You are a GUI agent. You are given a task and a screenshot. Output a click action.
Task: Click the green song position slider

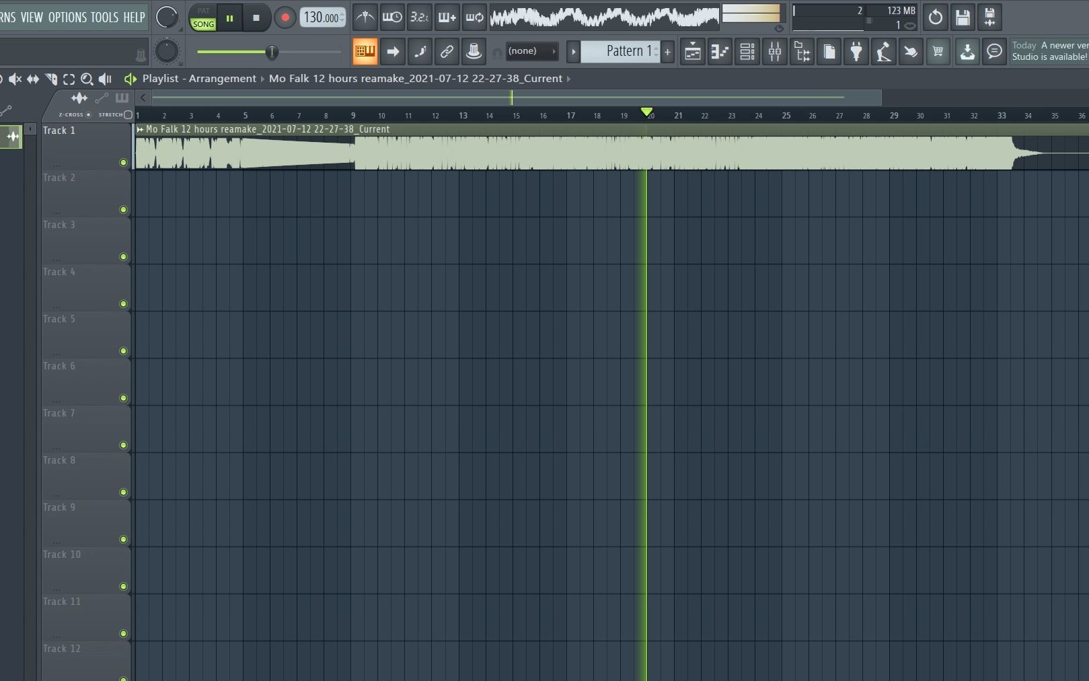click(269, 52)
